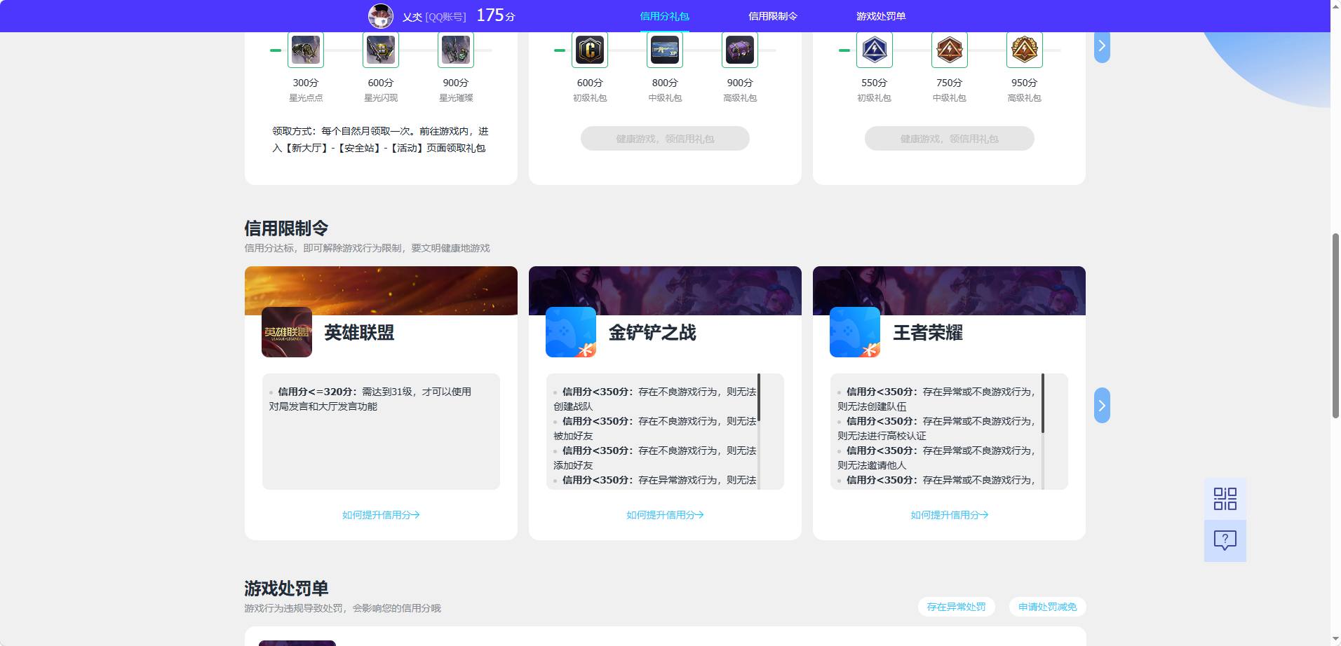Click the 申请处罚减免 button
Viewport: 1341px width, 646px height.
(1048, 607)
